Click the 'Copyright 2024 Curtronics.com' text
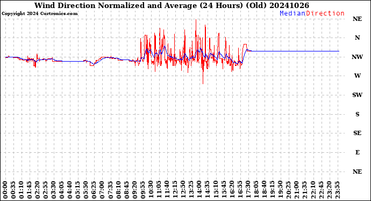This screenshot has width=371, height=201. [39, 13]
